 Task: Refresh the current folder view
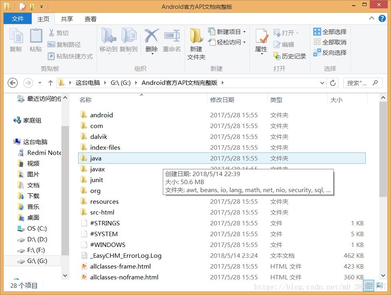pyautogui.click(x=332, y=83)
